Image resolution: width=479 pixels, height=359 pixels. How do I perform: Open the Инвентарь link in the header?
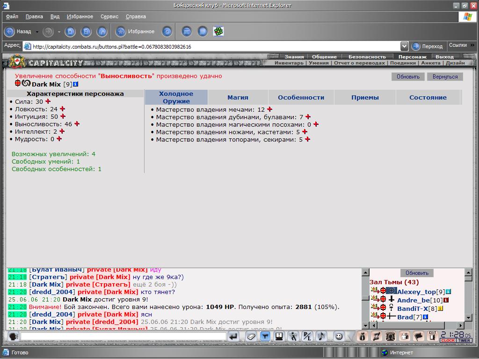(289, 63)
